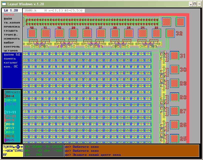Viewport: 203px width, 160px height.
Task: Select the 07=7 layer label
Action: [10, 128]
